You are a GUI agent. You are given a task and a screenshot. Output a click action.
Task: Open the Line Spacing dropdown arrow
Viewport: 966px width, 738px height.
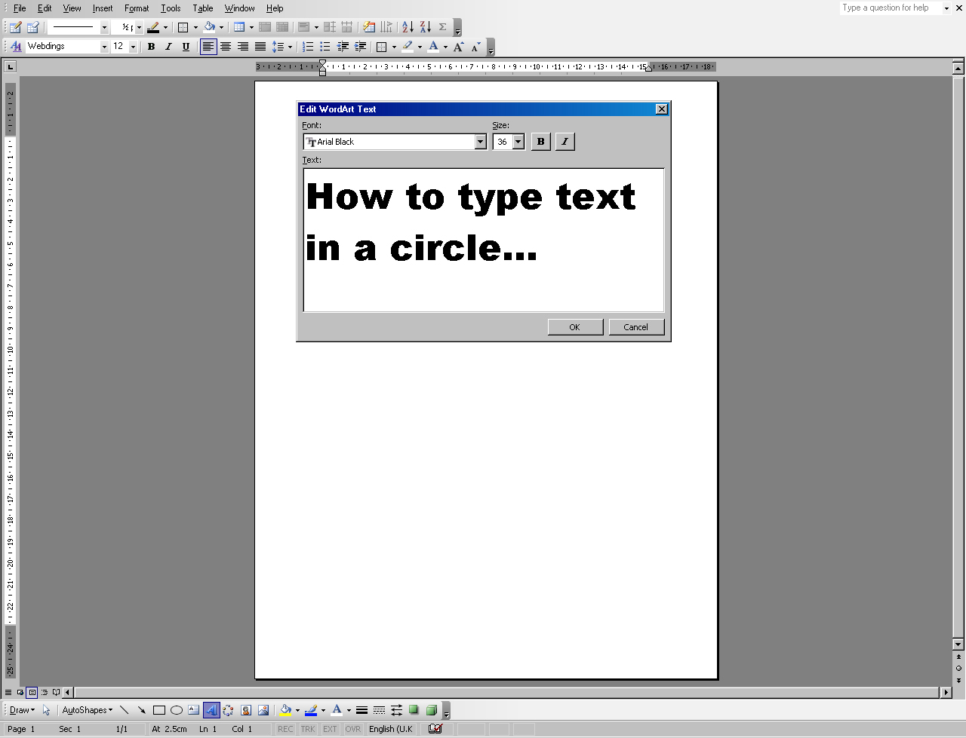[x=290, y=47]
